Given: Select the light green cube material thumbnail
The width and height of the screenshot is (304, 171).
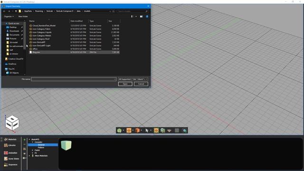Looking at the screenshot, I should coord(66,145).
